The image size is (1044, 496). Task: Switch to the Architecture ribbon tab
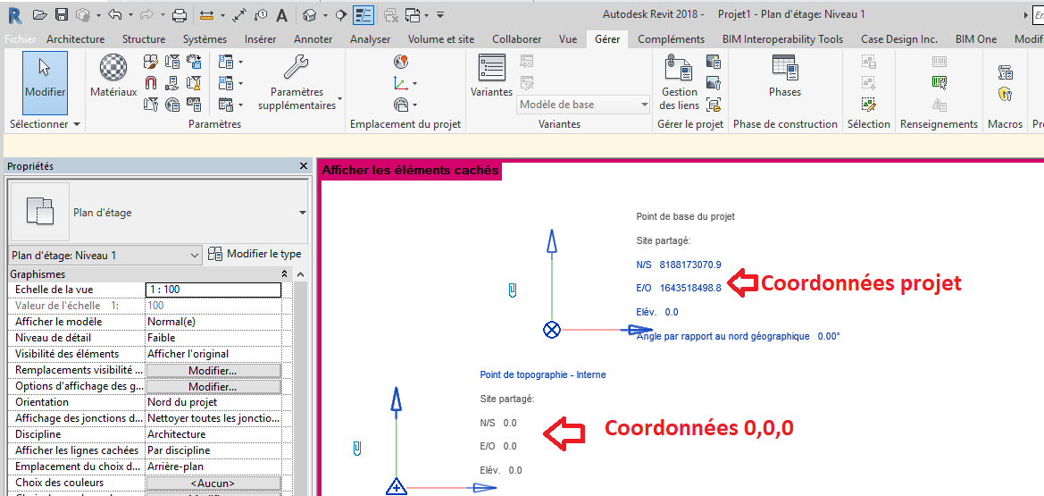pyautogui.click(x=75, y=39)
